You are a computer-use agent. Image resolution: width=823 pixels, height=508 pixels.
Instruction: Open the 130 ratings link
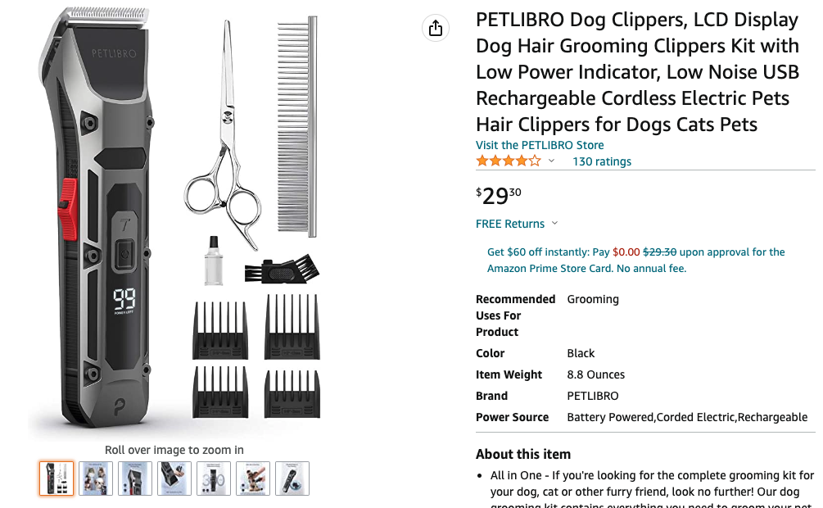pyautogui.click(x=602, y=161)
